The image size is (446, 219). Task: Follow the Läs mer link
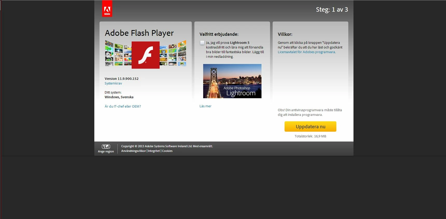point(206,106)
